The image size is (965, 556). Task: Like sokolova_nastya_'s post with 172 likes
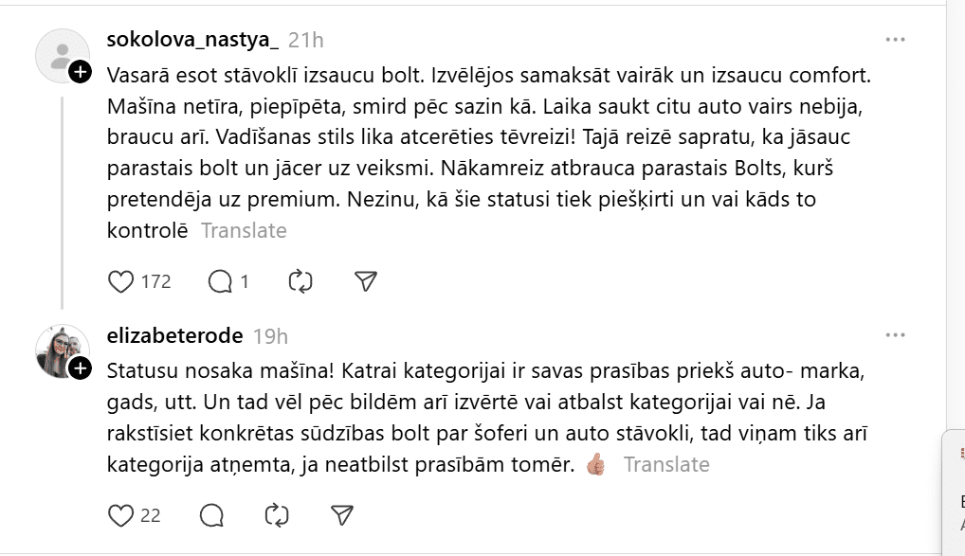point(121,281)
